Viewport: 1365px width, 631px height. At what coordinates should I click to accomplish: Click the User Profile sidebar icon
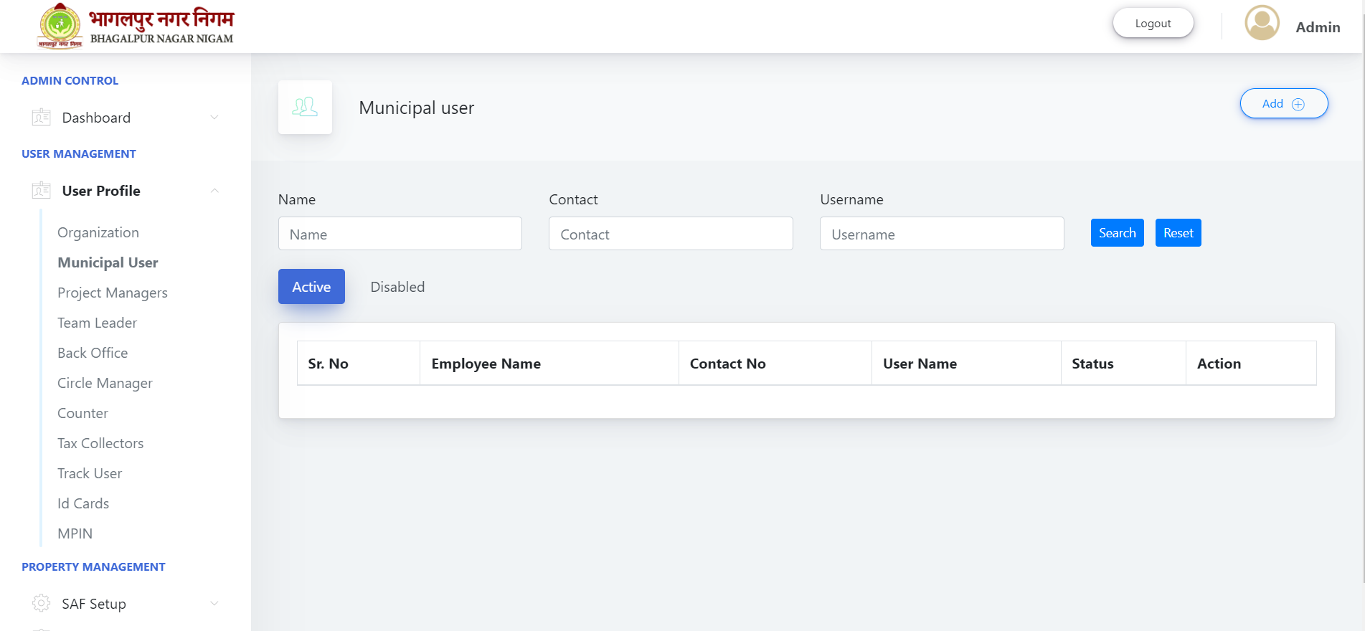click(42, 190)
